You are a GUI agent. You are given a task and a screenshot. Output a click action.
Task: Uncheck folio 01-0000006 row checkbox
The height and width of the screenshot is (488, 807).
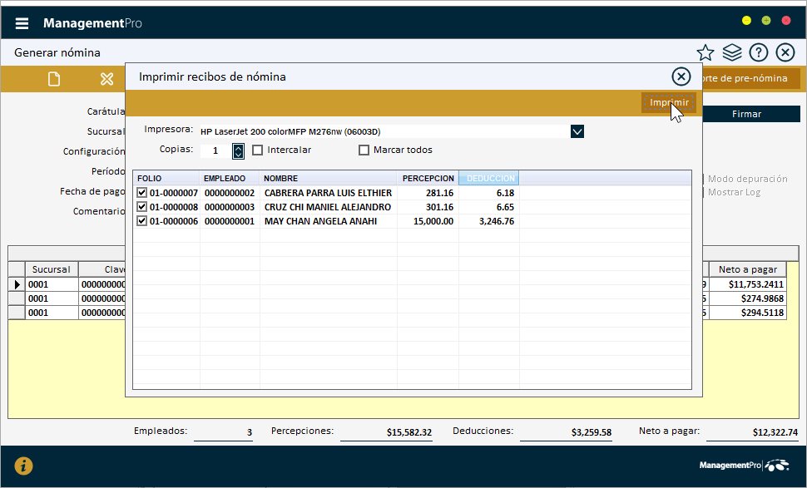[142, 221]
